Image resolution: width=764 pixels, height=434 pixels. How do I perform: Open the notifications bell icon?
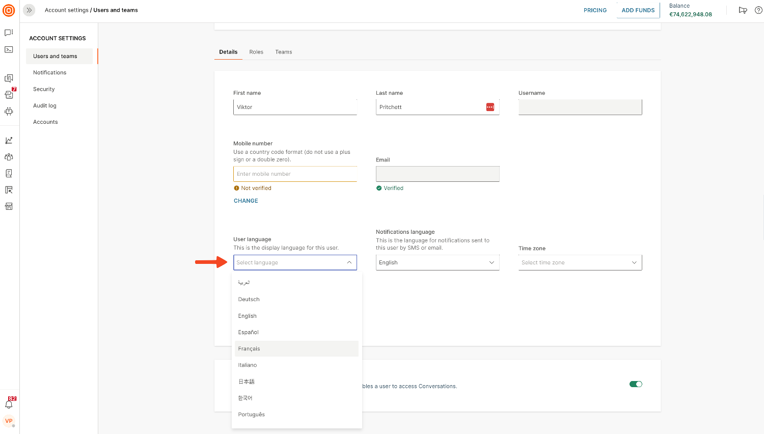[9, 404]
